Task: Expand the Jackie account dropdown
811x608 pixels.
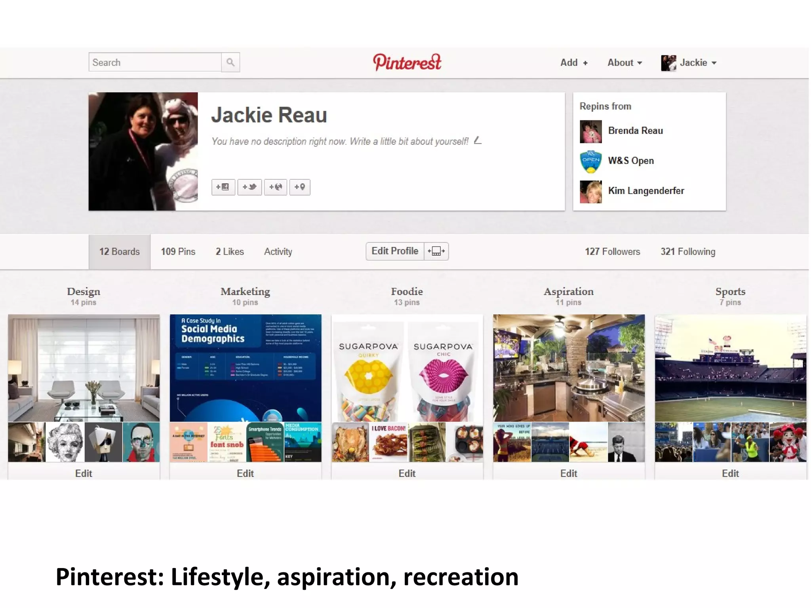Action: (x=698, y=63)
